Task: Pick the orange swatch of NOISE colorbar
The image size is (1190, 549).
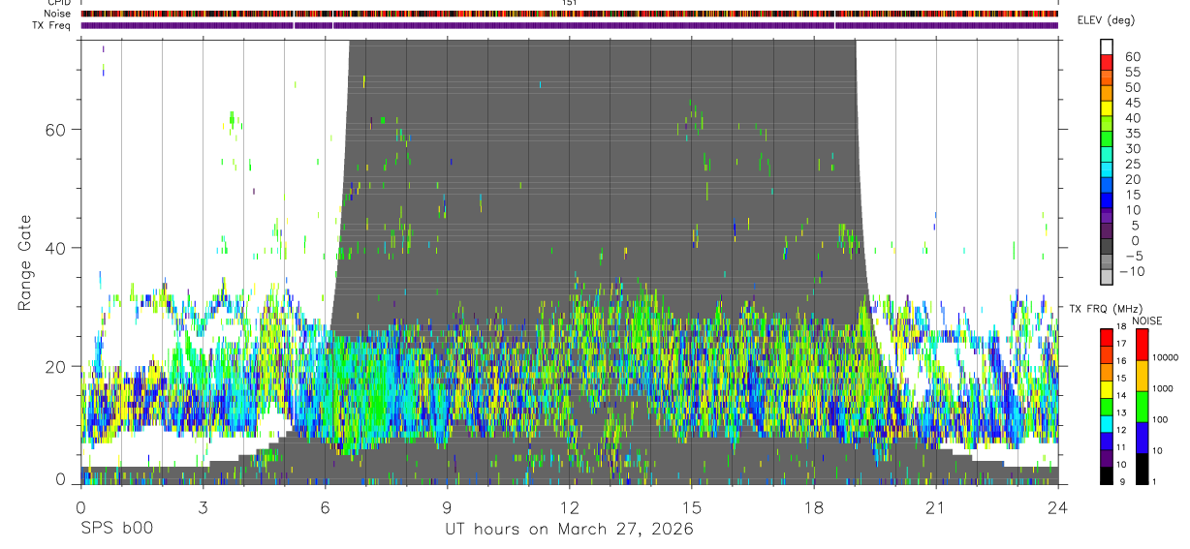Action: (x=1142, y=376)
